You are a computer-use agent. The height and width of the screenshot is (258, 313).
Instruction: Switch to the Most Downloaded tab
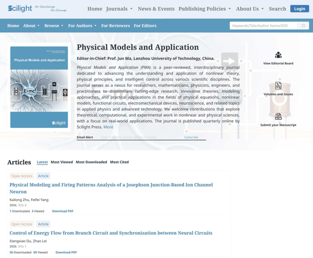coord(91,162)
